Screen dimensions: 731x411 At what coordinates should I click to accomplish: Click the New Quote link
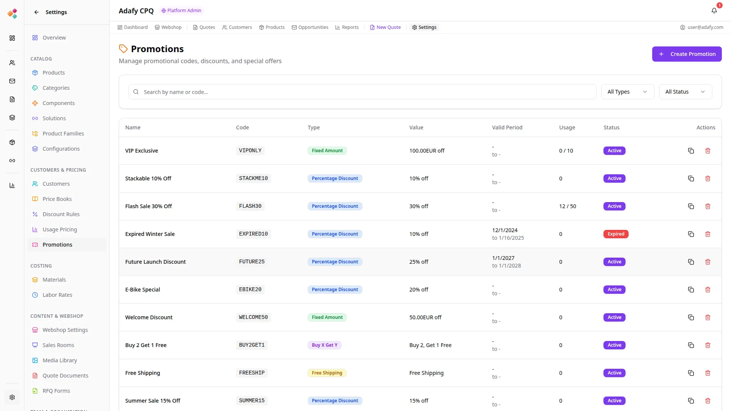[385, 27]
